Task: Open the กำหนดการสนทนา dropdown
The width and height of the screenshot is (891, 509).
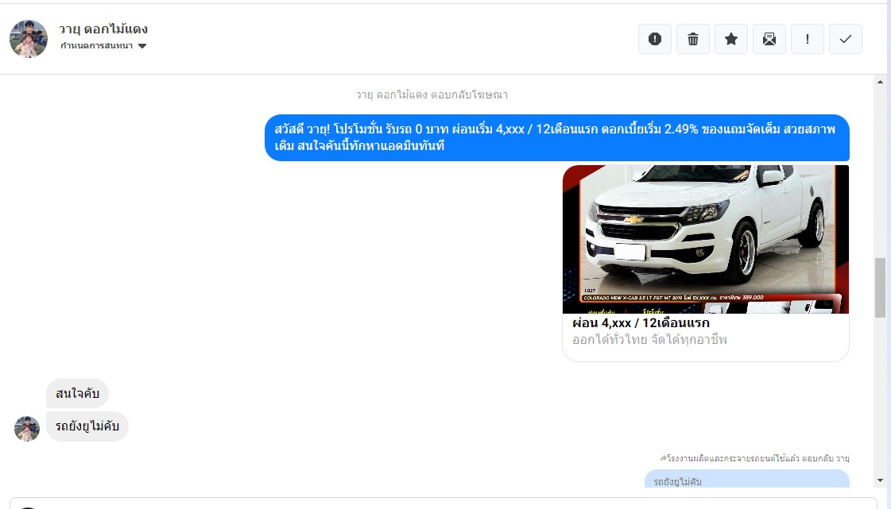Action: pos(103,46)
